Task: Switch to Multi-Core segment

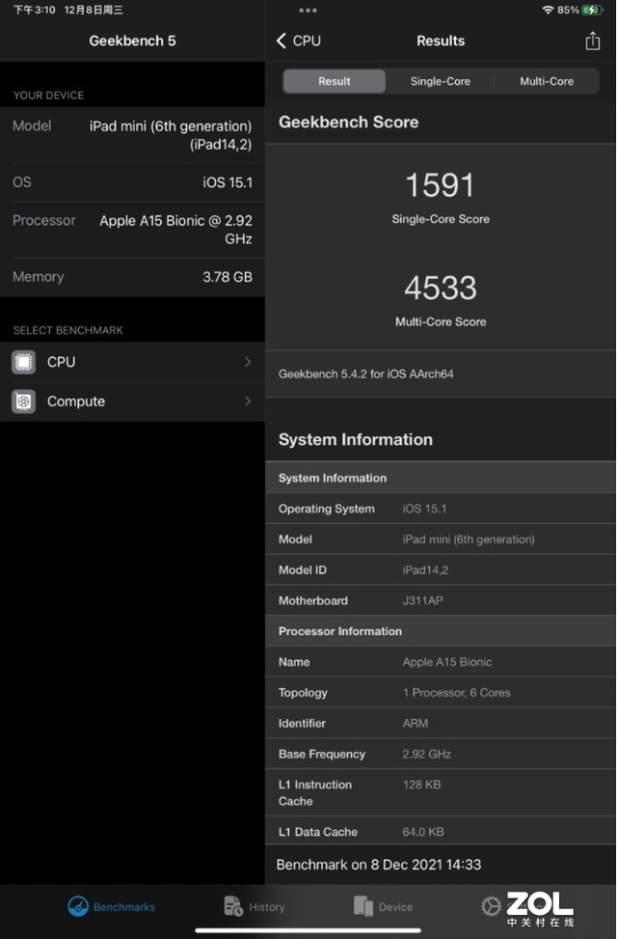Action: (547, 81)
